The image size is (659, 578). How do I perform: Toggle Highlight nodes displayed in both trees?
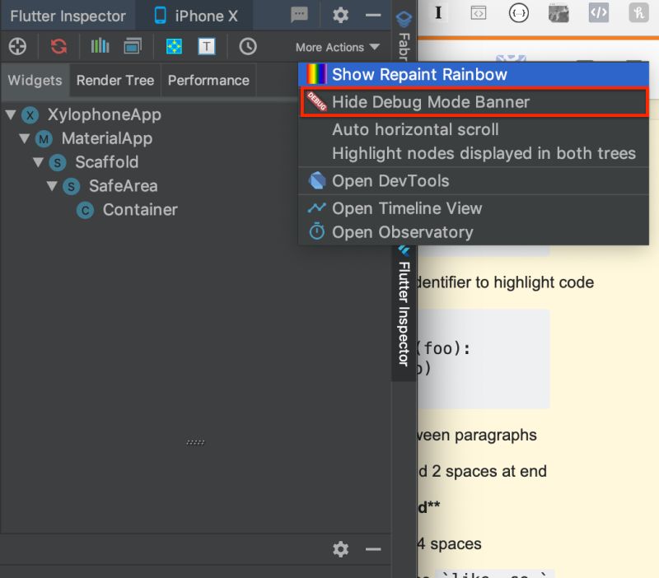coord(474,153)
